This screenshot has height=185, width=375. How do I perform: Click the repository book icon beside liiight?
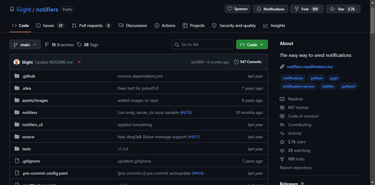tap(12, 9)
